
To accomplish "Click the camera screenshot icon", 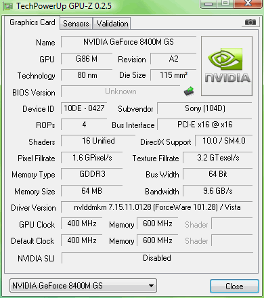I will [250, 22].
